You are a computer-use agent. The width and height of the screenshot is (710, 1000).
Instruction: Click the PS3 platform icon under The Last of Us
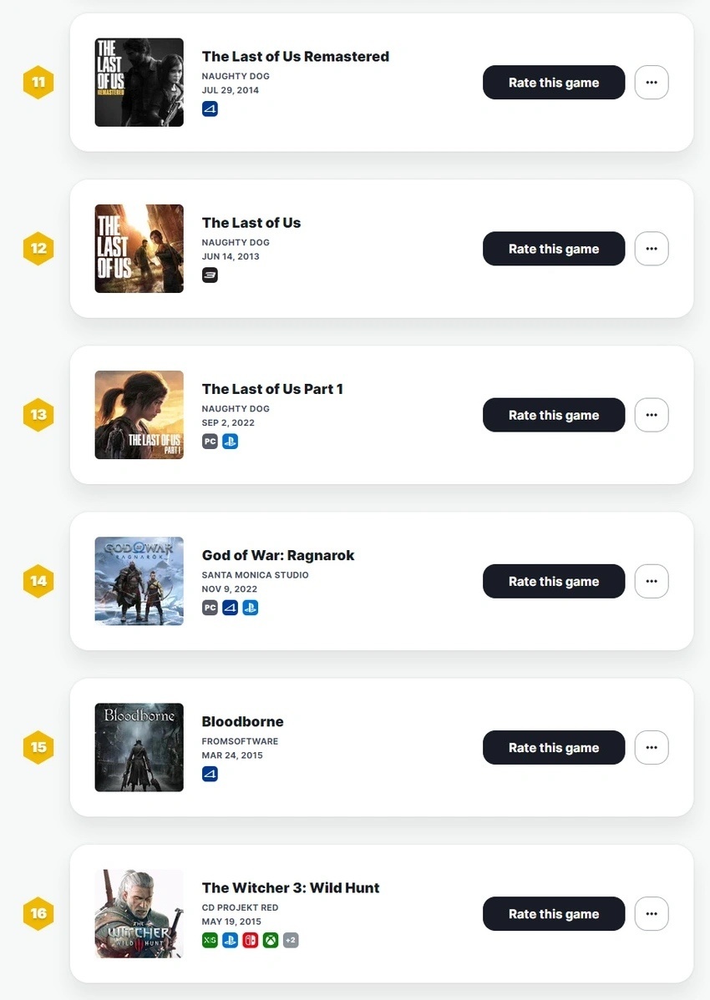[210, 275]
